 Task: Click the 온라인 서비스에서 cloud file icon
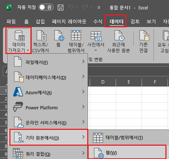click(x=19, y=123)
